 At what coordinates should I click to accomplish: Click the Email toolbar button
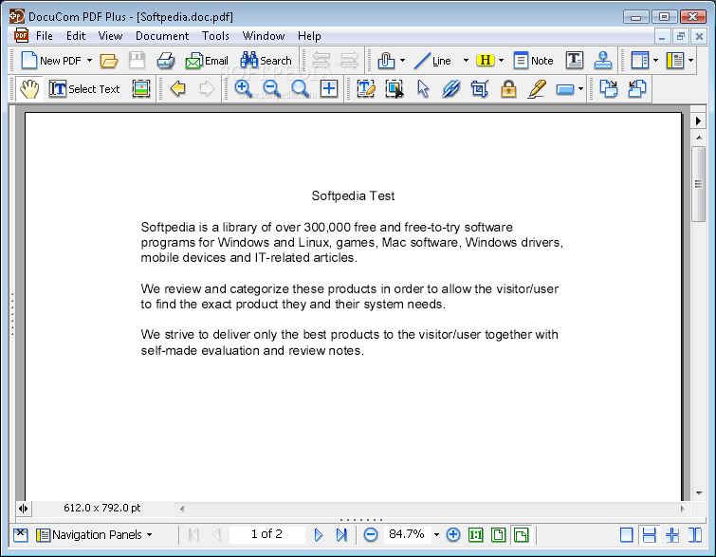point(207,61)
